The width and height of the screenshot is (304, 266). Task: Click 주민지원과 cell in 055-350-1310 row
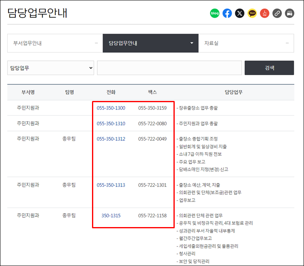tap(28, 123)
